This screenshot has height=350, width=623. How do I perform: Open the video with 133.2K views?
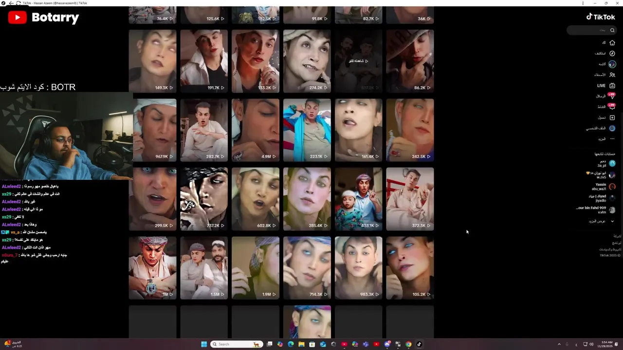[256, 61]
